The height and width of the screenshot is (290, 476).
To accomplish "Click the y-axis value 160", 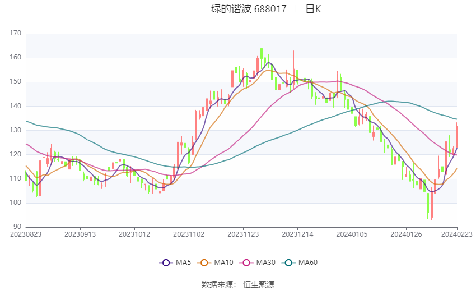I will 16,57.
